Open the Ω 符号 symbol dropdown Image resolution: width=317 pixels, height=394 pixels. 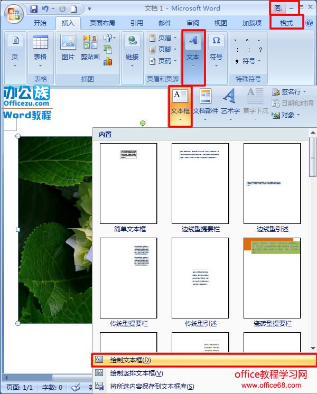point(216,52)
